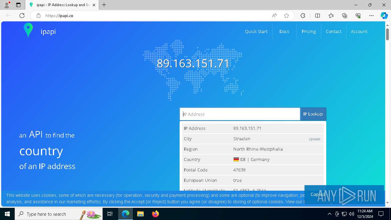Open the Pricing page
This screenshot has height=220, width=391.
[309, 31]
